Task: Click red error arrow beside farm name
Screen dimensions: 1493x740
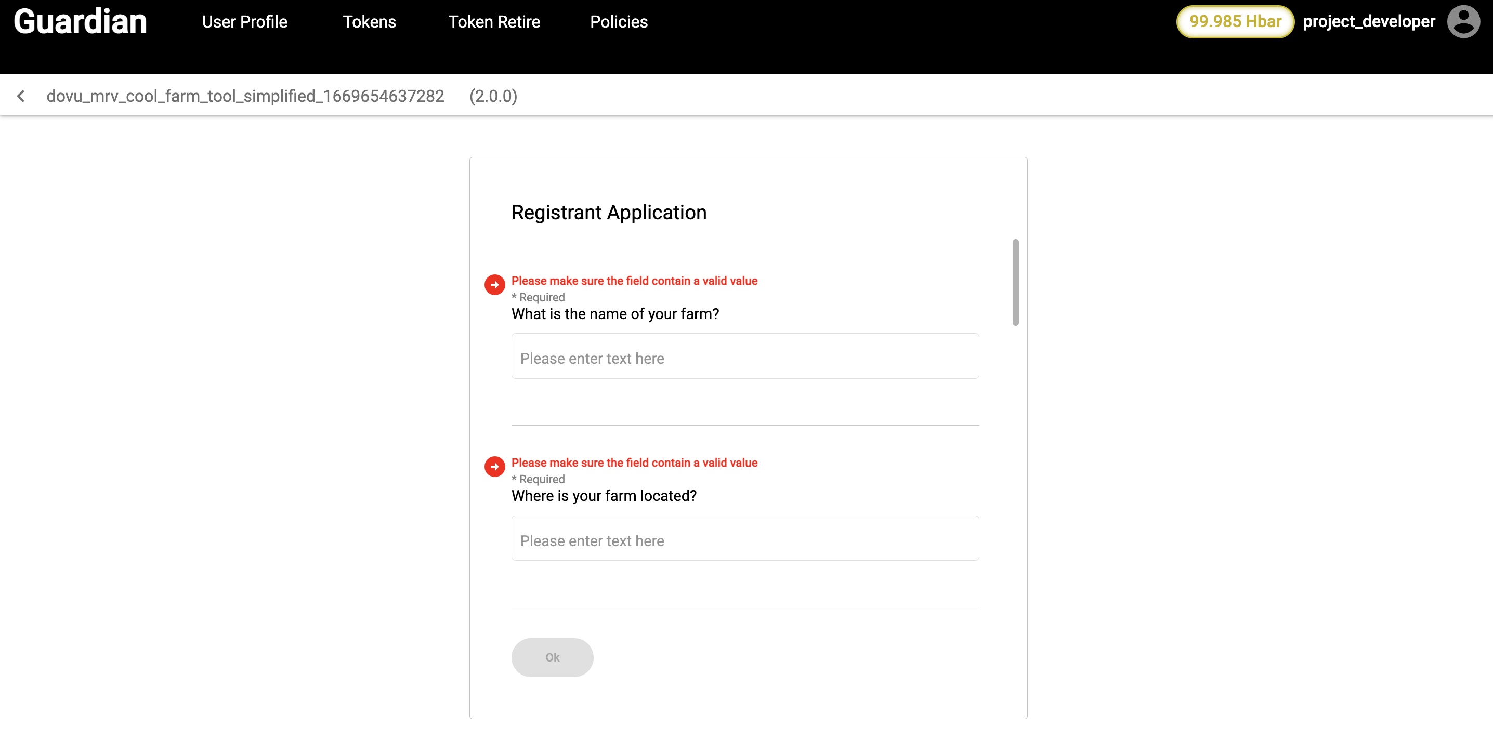Action: (x=494, y=285)
